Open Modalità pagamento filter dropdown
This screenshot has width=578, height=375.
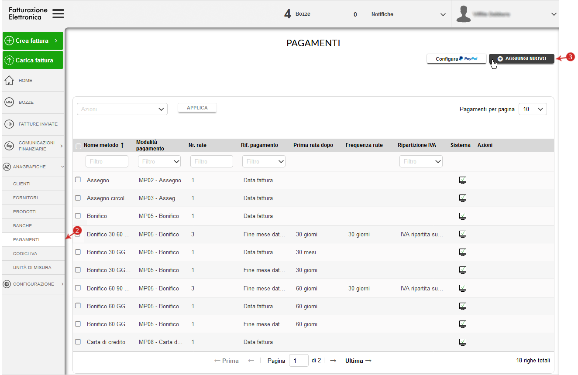coord(159,161)
